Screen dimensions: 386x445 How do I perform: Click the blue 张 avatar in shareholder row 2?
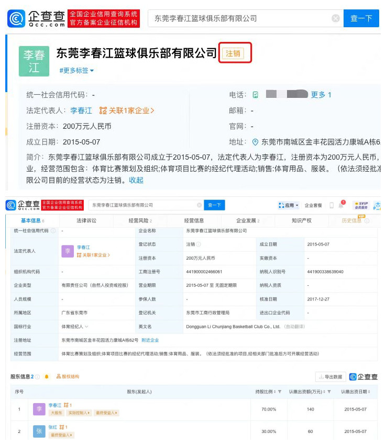pos(39,431)
